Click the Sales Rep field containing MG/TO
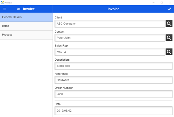 tap(109, 52)
